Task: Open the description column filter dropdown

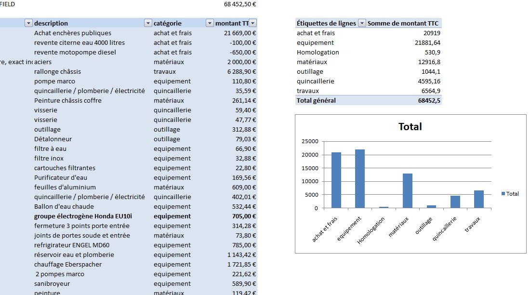Action: pyautogui.click(x=148, y=23)
